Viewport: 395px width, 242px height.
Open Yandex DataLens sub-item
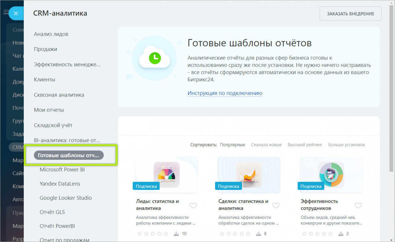tap(60, 184)
